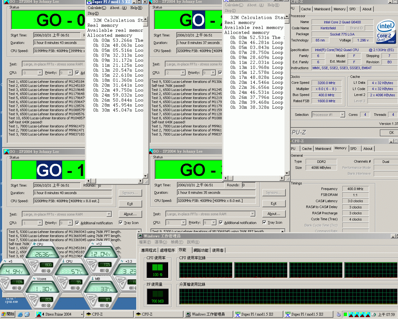Image resolution: width=398 pixels, height=319 pixels.
Task: Click Stop menu in front Super PI
Action: pos(93,13)
